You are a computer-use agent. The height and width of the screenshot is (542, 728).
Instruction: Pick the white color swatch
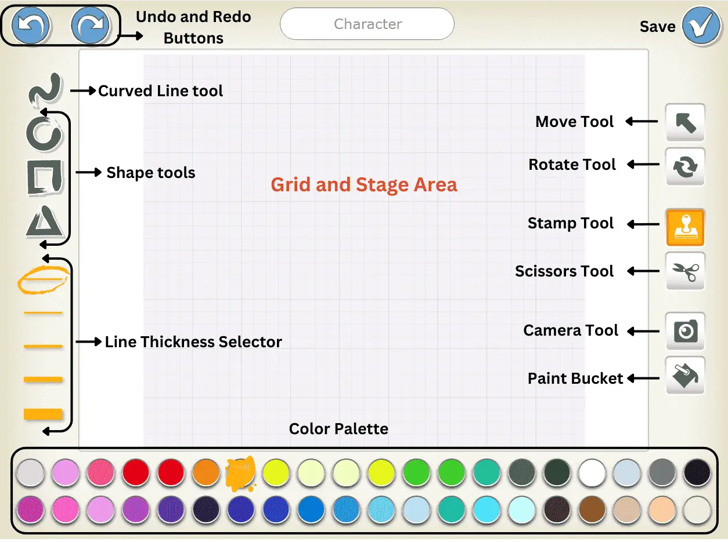[x=593, y=472]
